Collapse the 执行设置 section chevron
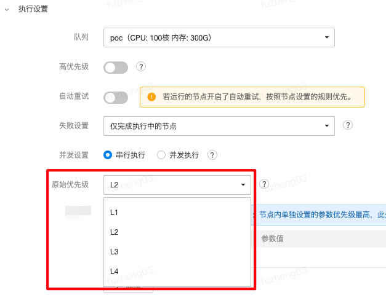The height and width of the screenshot is (298, 386). (7, 10)
